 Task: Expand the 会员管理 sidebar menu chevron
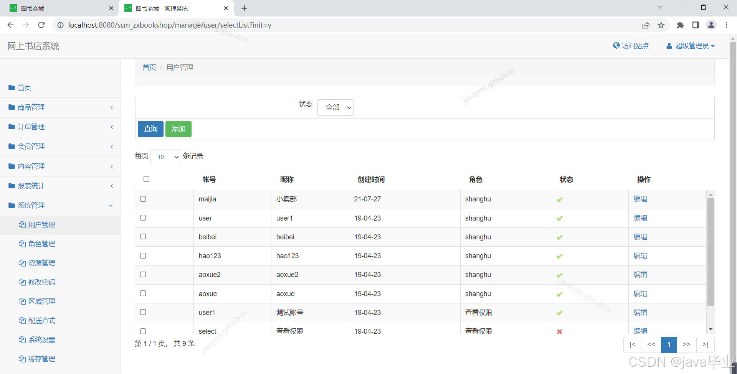(112, 147)
